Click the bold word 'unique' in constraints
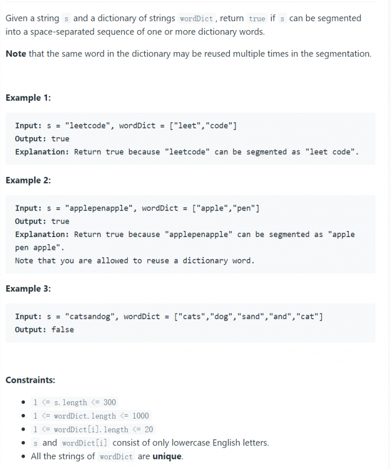This screenshot has width=391, height=469. click(x=167, y=456)
